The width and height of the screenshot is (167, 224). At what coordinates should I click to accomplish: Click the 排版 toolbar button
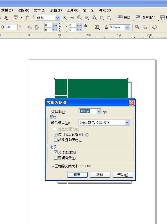(124, 18)
